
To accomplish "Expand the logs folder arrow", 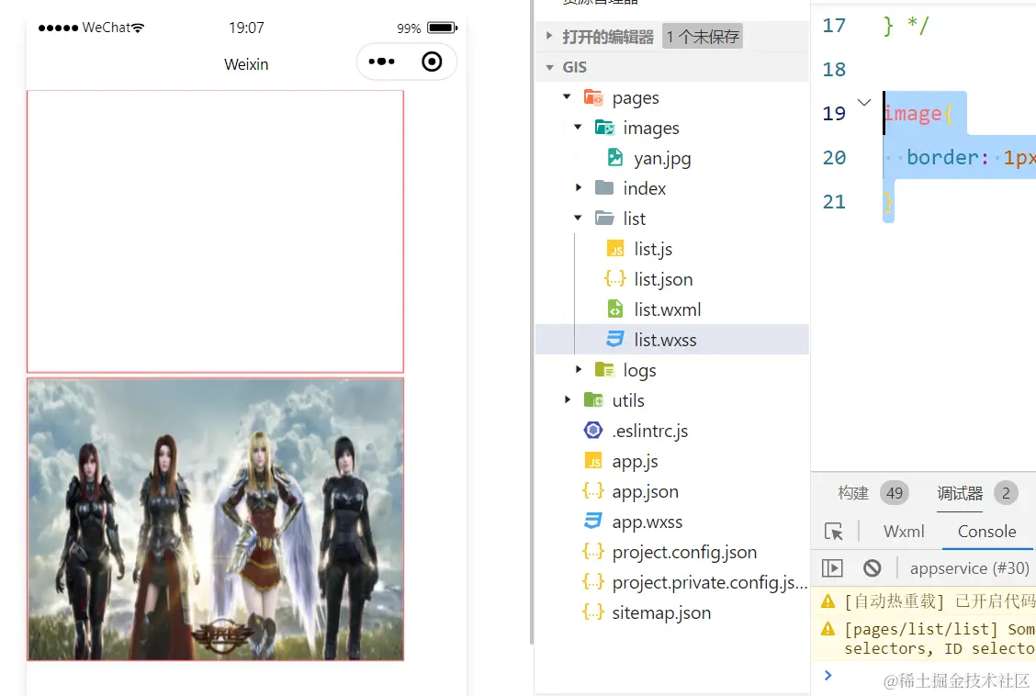I will click(578, 369).
